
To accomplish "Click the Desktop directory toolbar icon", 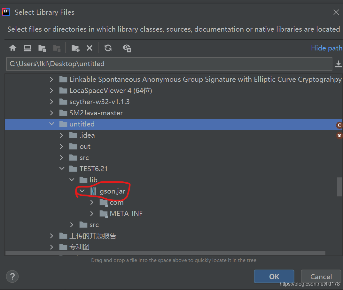I will pos(27,48).
